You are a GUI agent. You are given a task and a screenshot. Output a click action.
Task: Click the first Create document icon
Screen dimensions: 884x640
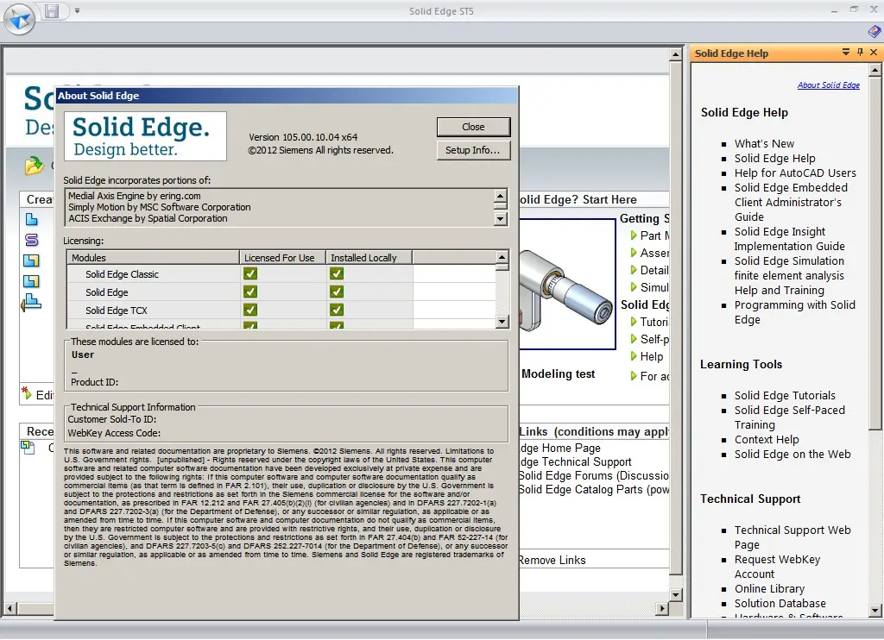[x=32, y=219]
